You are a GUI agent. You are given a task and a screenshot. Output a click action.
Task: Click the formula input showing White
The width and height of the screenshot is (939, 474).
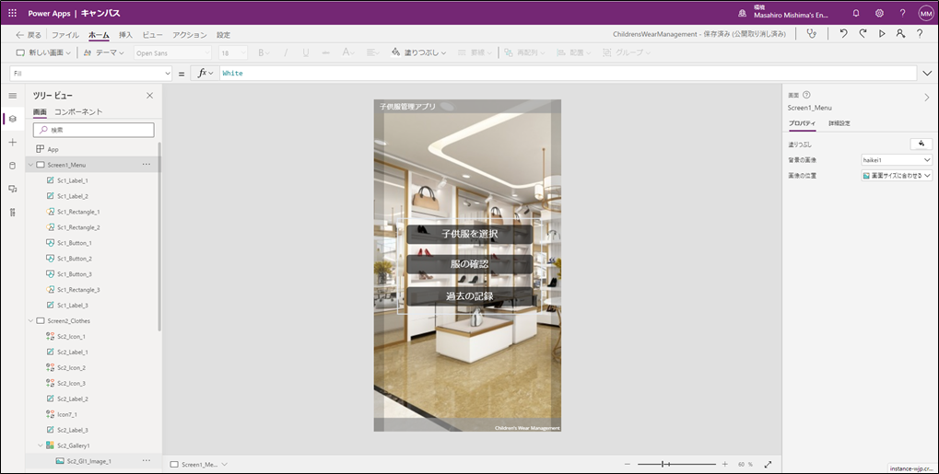pyautogui.click(x=569, y=73)
